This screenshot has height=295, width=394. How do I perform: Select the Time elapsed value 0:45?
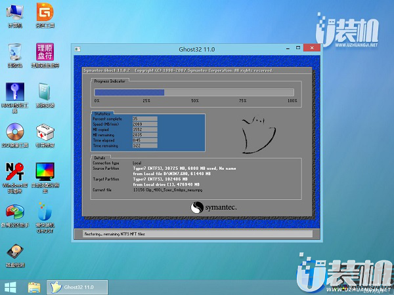point(144,140)
